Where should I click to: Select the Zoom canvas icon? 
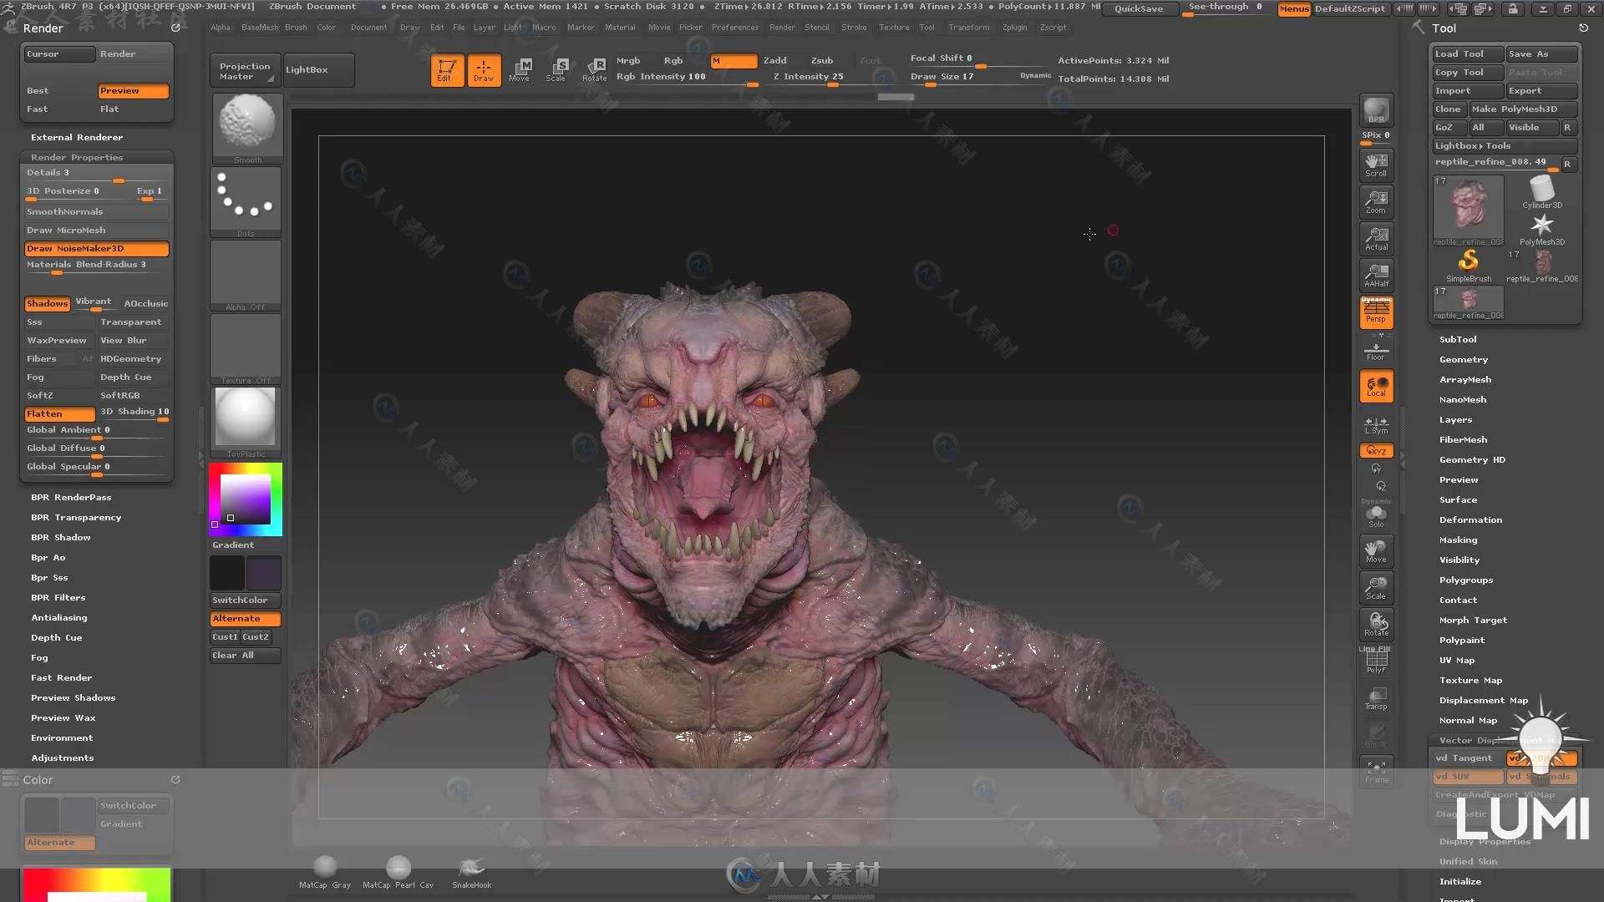click(1376, 201)
